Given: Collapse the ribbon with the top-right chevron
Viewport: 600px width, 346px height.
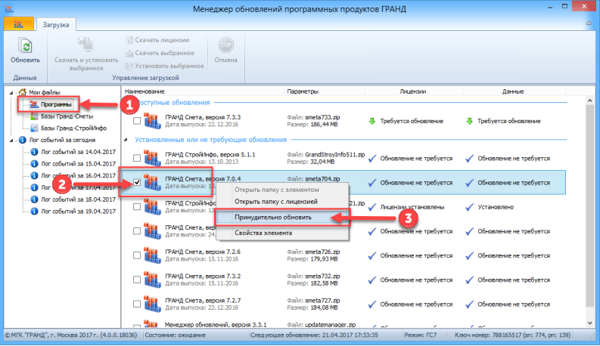Looking at the screenshot, I should pos(589,23).
